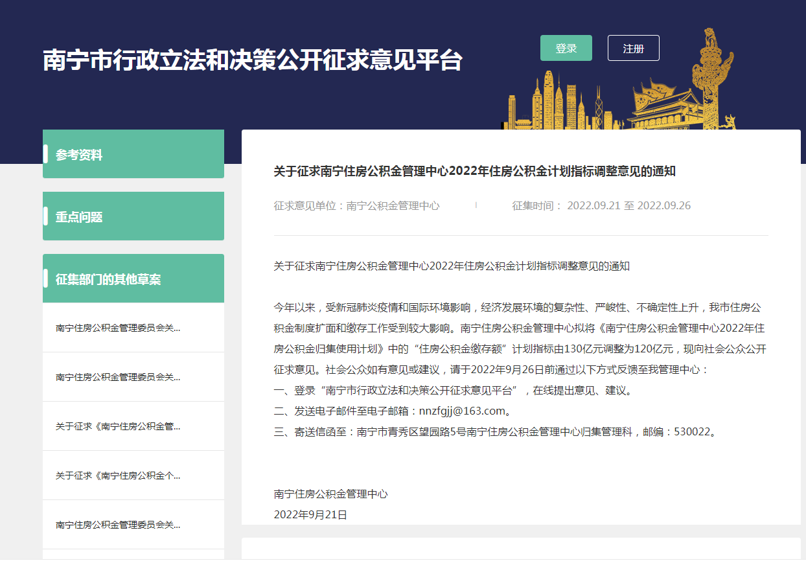Open the second 南宁住房公积金管理委员会关... list item
The width and height of the screenshot is (806, 561).
point(119,377)
